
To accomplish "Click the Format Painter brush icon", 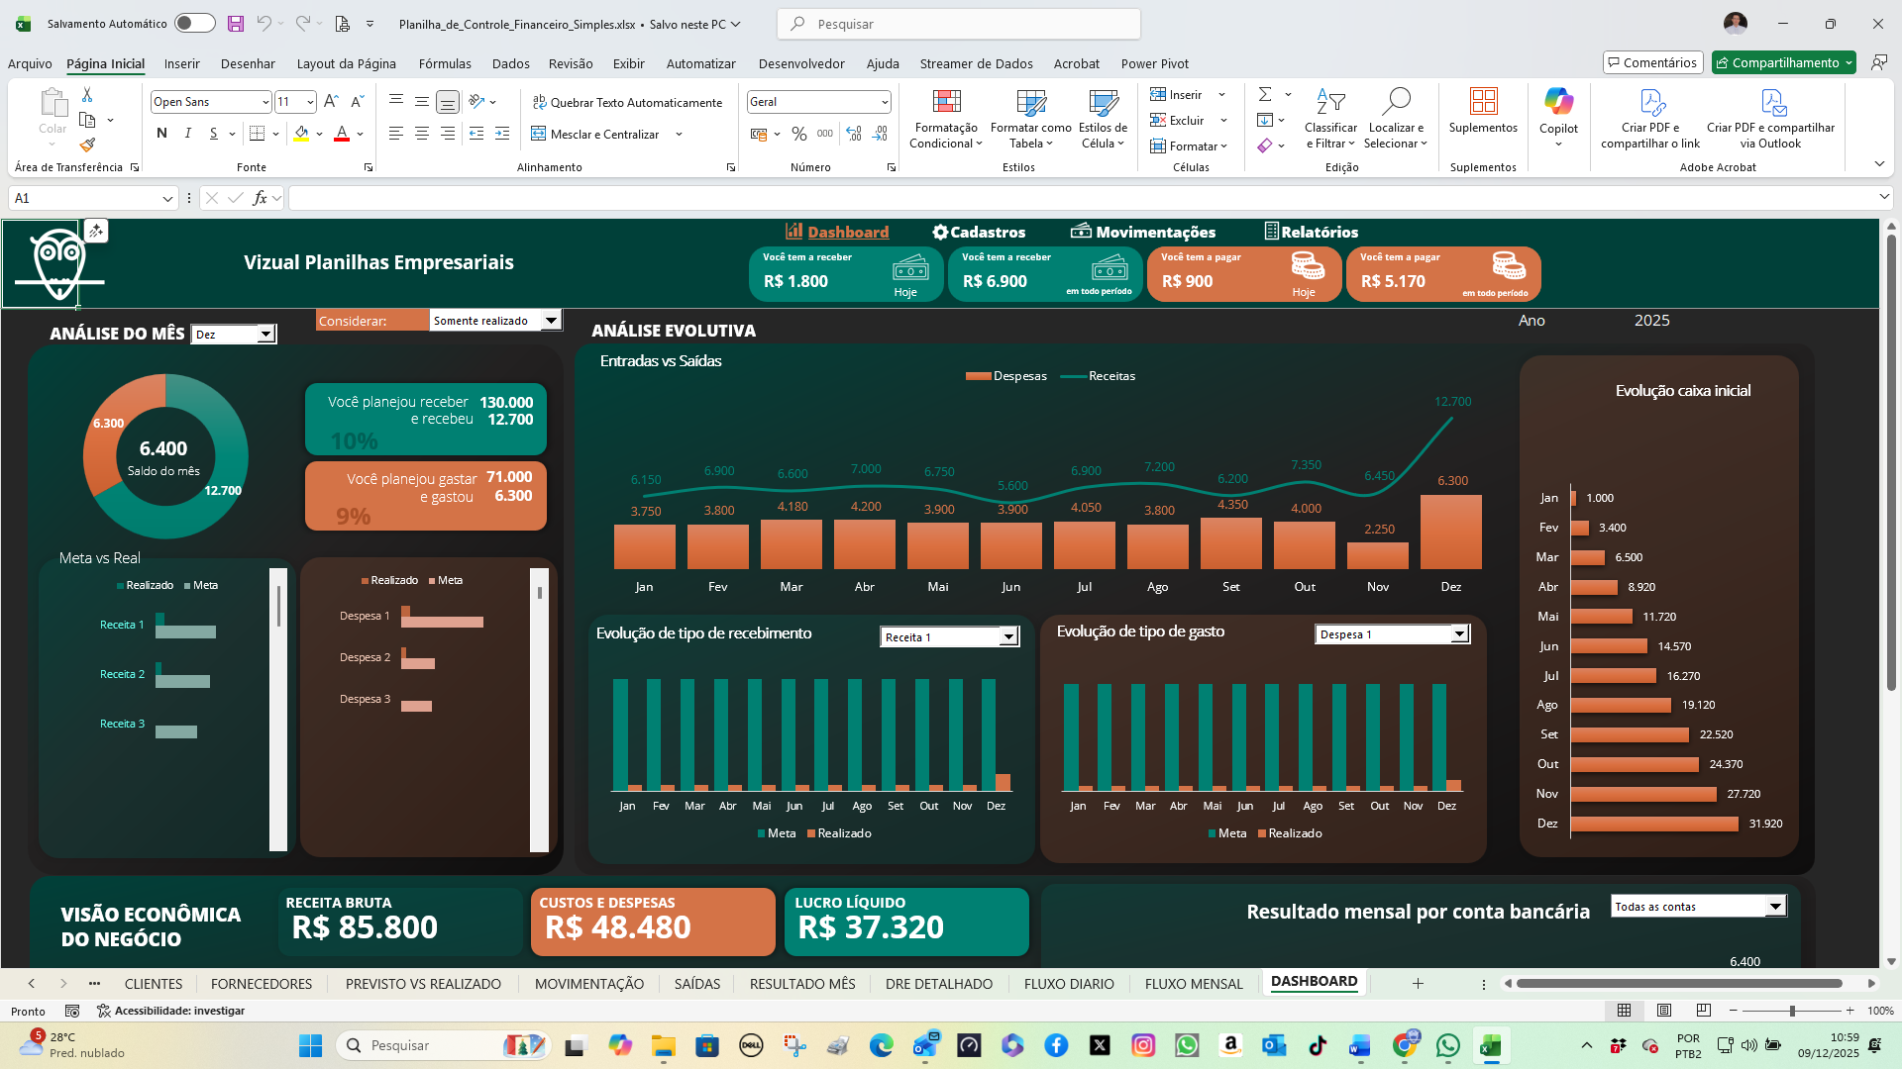I will point(87,146).
